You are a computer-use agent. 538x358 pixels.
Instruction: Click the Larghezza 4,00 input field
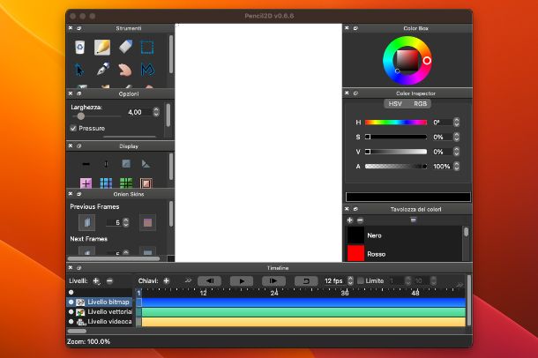tap(139, 112)
